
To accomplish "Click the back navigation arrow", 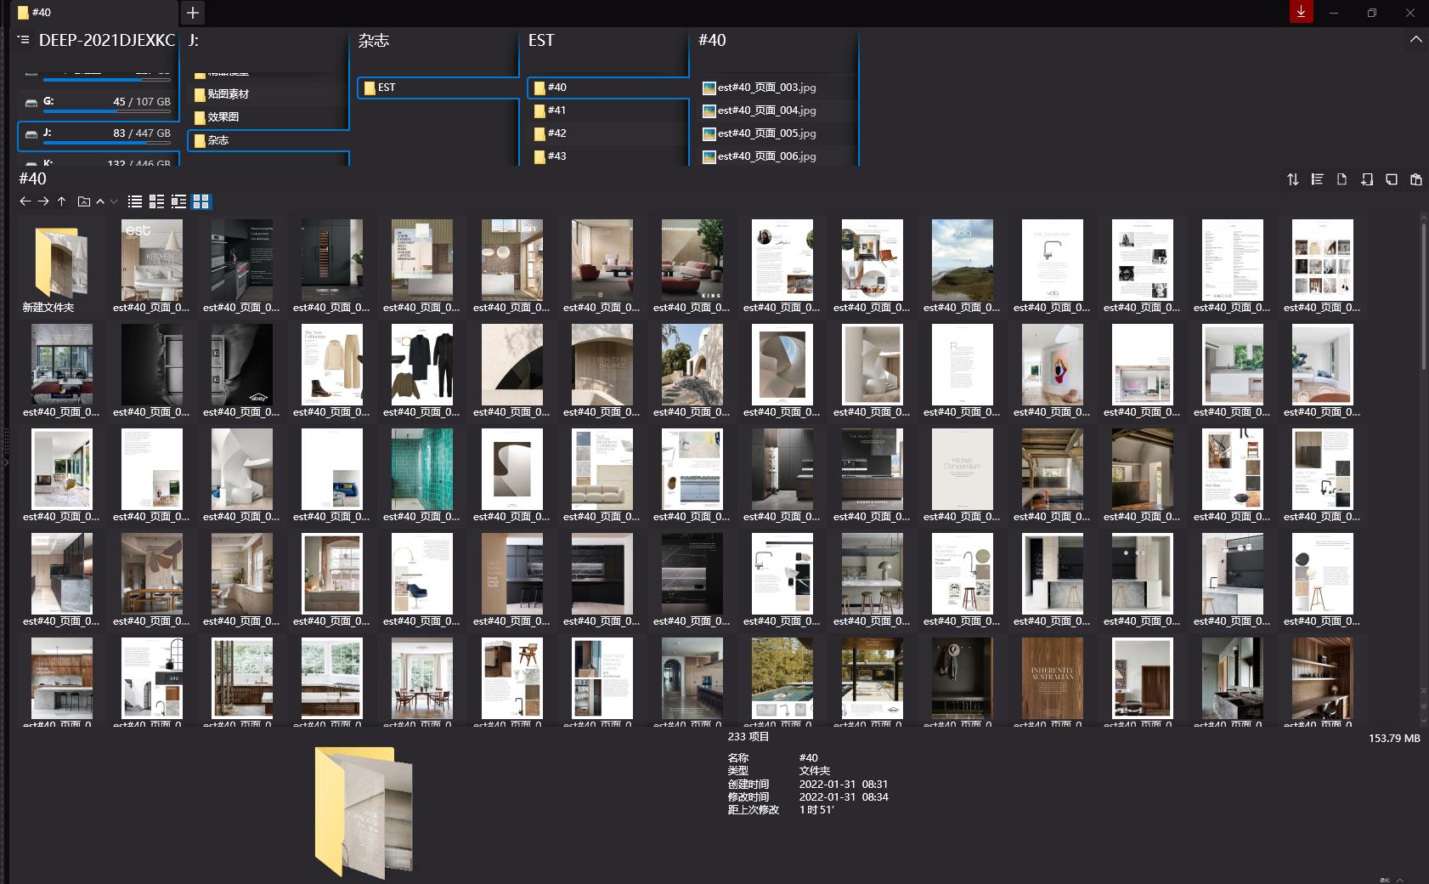I will pyautogui.click(x=25, y=201).
